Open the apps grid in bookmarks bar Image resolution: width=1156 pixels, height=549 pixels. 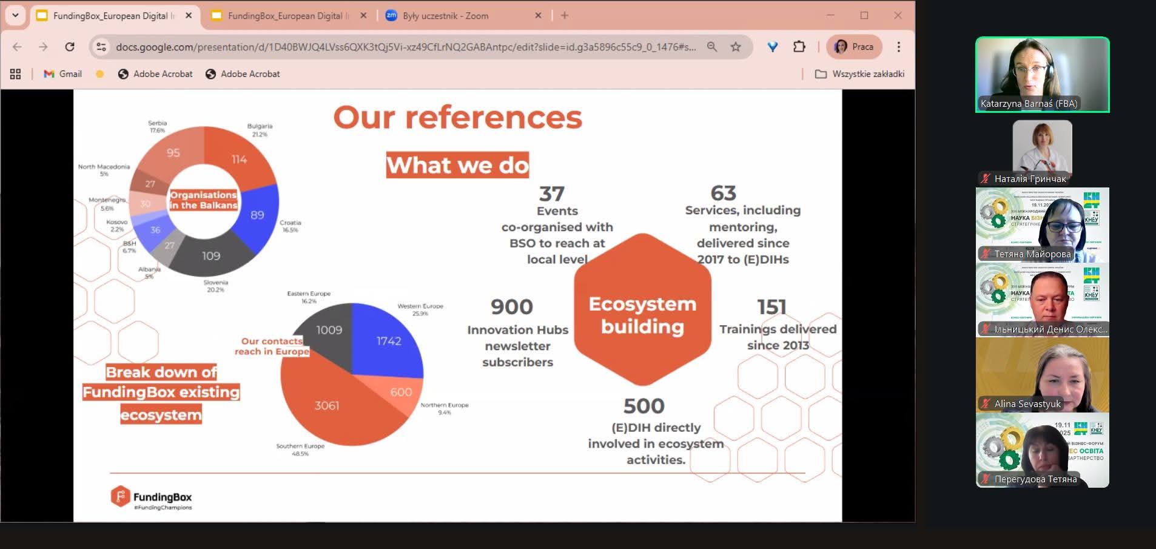16,74
